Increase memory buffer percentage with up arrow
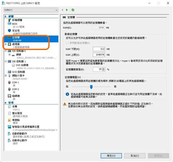The width and height of the screenshot is (173, 162). coord(103,68)
